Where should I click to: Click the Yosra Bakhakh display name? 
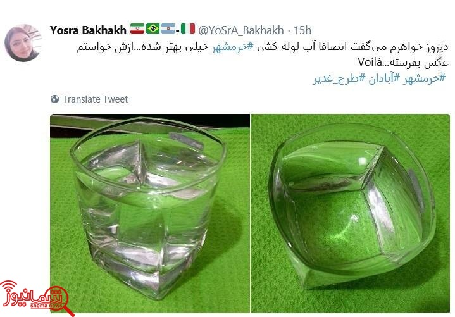coord(88,30)
